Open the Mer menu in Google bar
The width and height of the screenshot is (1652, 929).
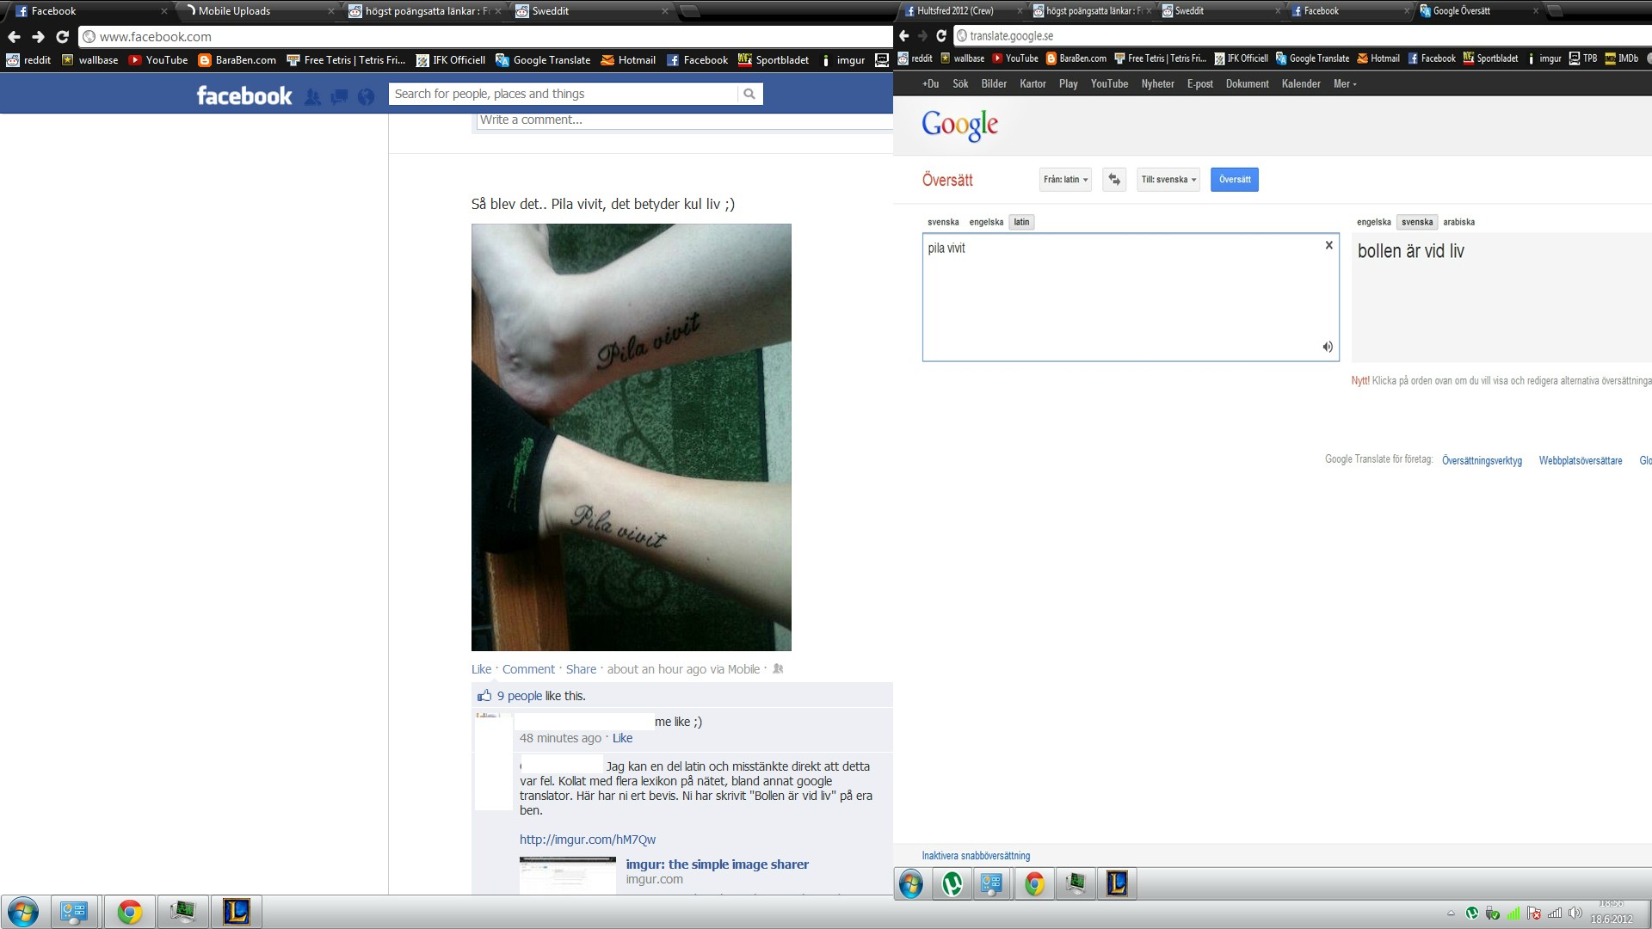tap(1344, 84)
